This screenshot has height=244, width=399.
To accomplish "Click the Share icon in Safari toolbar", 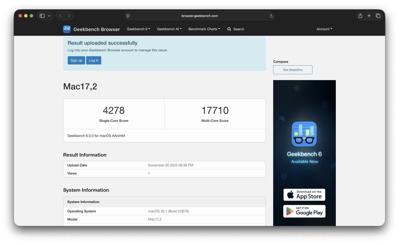I will click(x=360, y=16).
